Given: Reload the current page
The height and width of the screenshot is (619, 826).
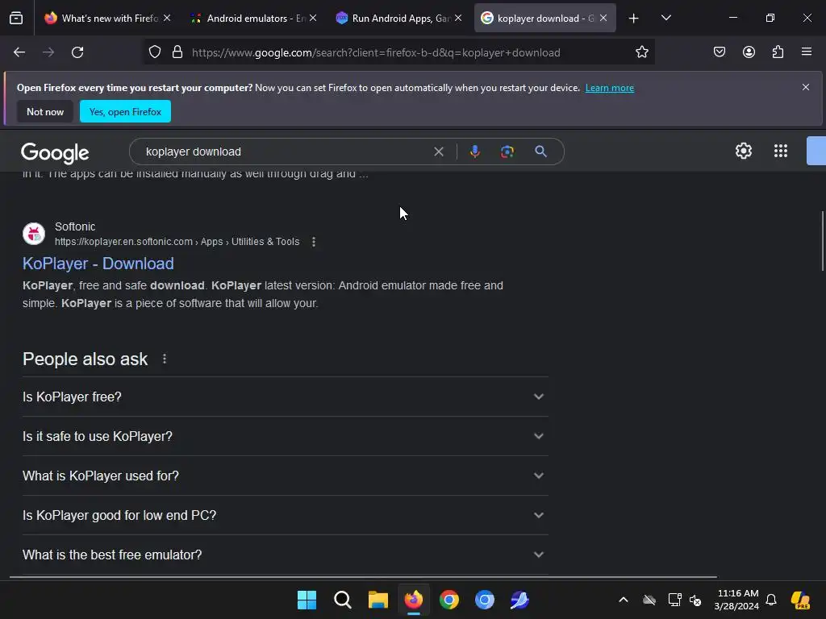Looking at the screenshot, I should (x=77, y=52).
